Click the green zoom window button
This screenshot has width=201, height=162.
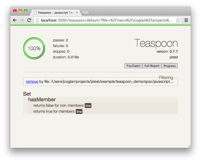pos(26,11)
